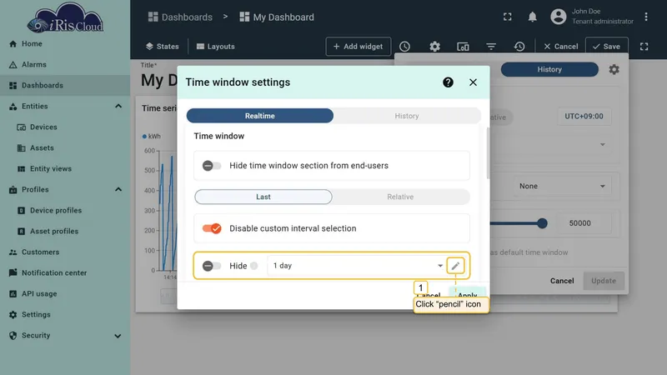Open version history icon in toolbar
The width and height of the screenshot is (667, 375).
519,47
